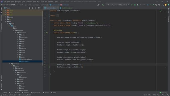Open the Build menu
This screenshot has height=96, width=170.
(34, 2)
